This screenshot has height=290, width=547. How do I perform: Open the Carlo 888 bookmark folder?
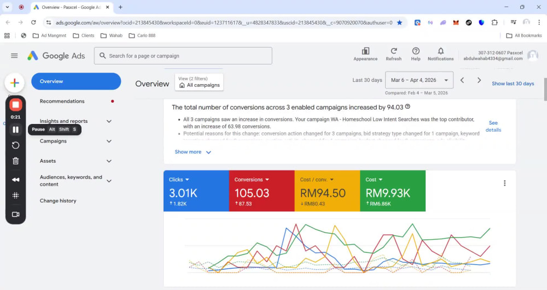pyautogui.click(x=142, y=35)
